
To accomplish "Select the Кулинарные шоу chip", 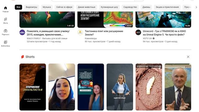I will [x=109, y=7].
